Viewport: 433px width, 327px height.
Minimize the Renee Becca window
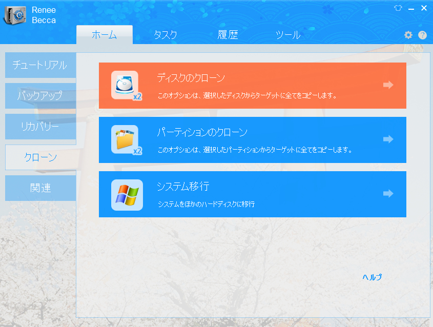tap(411, 9)
